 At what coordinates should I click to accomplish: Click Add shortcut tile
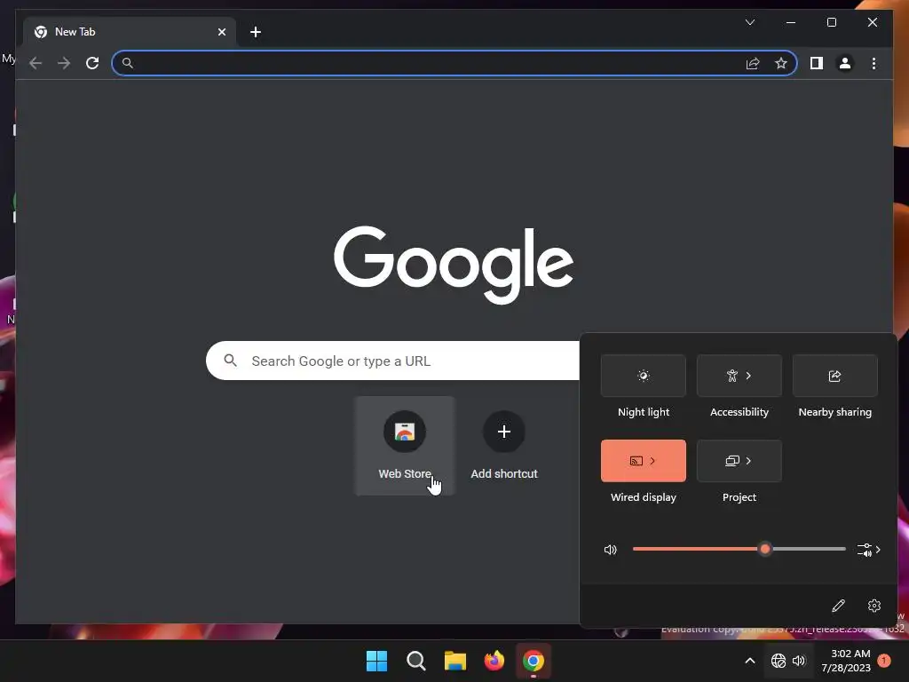click(x=504, y=446)
